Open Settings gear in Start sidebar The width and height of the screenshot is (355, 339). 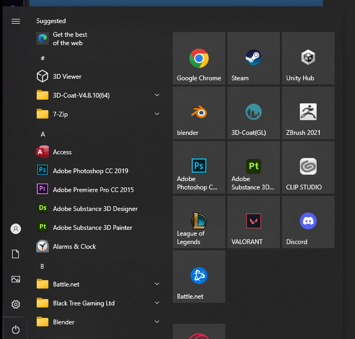[x=16, y=304]
